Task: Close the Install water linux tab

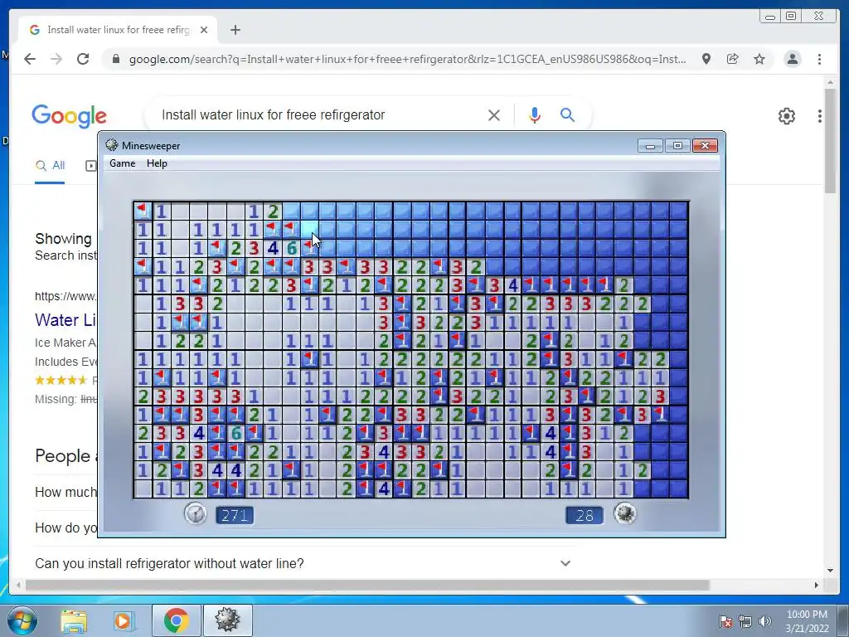Action: [204, 30]
